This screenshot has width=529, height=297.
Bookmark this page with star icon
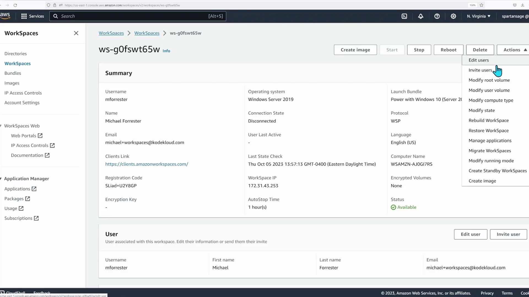coord(481,5)
